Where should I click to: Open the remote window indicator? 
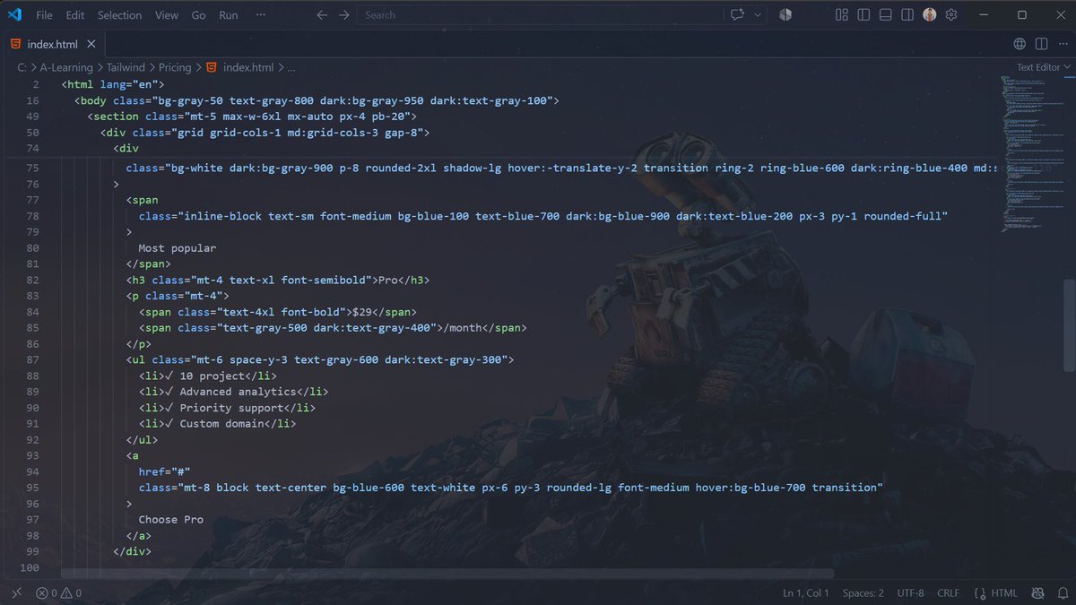[x=15, y=592]
